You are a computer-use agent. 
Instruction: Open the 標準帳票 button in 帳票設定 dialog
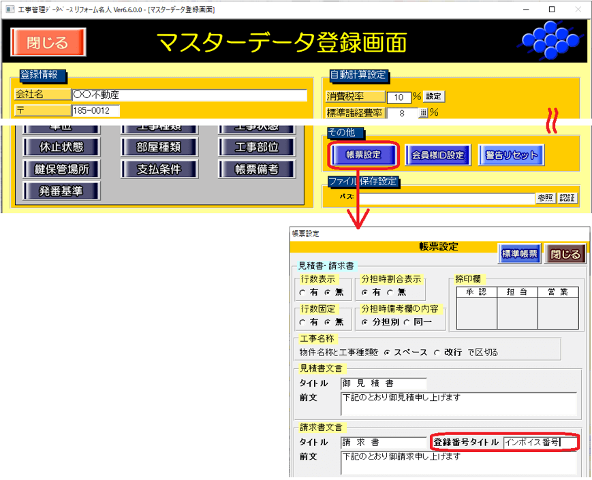click(519, 254)
